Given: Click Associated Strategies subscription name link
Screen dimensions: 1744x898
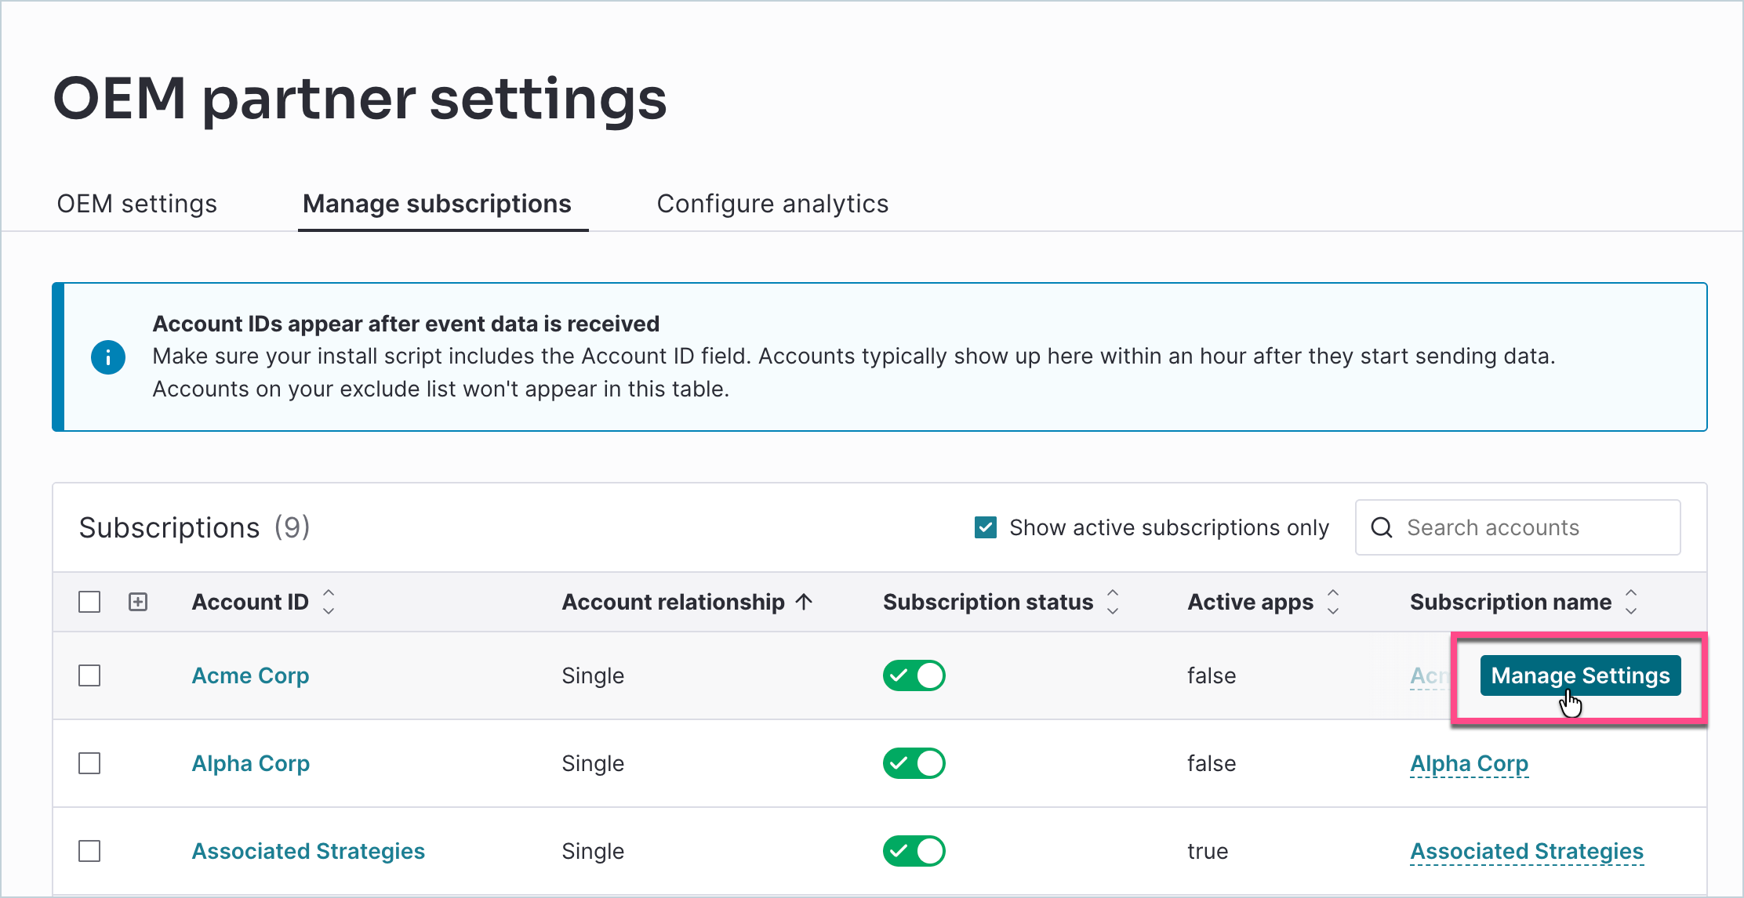Looking at the screenshot, I should (x=1527, y=851).
